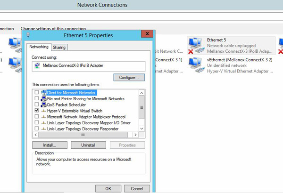Click the horizontal scroll right arrow
Viewport: 283px width, 193px height.
(x=135, y=135)
